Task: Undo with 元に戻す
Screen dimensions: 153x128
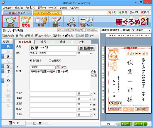Action: point(63,30)
